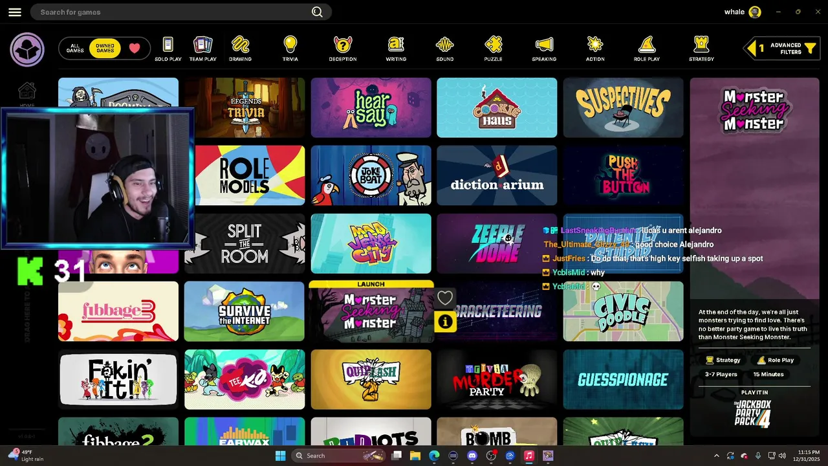The width and height of the screenshot is (828, 466).
Task: Open Windows Start menu
Action: pyautogui.click(x=280, y=456)
